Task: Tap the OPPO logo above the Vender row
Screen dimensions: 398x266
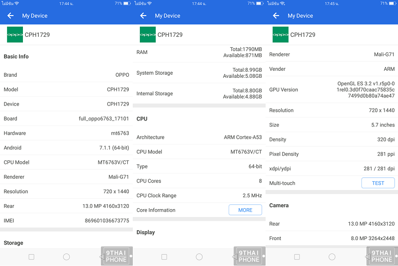Action: click(280, 34)
